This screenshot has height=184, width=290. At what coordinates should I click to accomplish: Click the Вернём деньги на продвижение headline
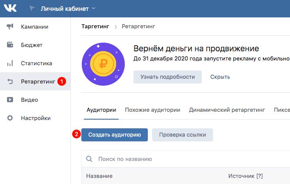pos(196,48)
